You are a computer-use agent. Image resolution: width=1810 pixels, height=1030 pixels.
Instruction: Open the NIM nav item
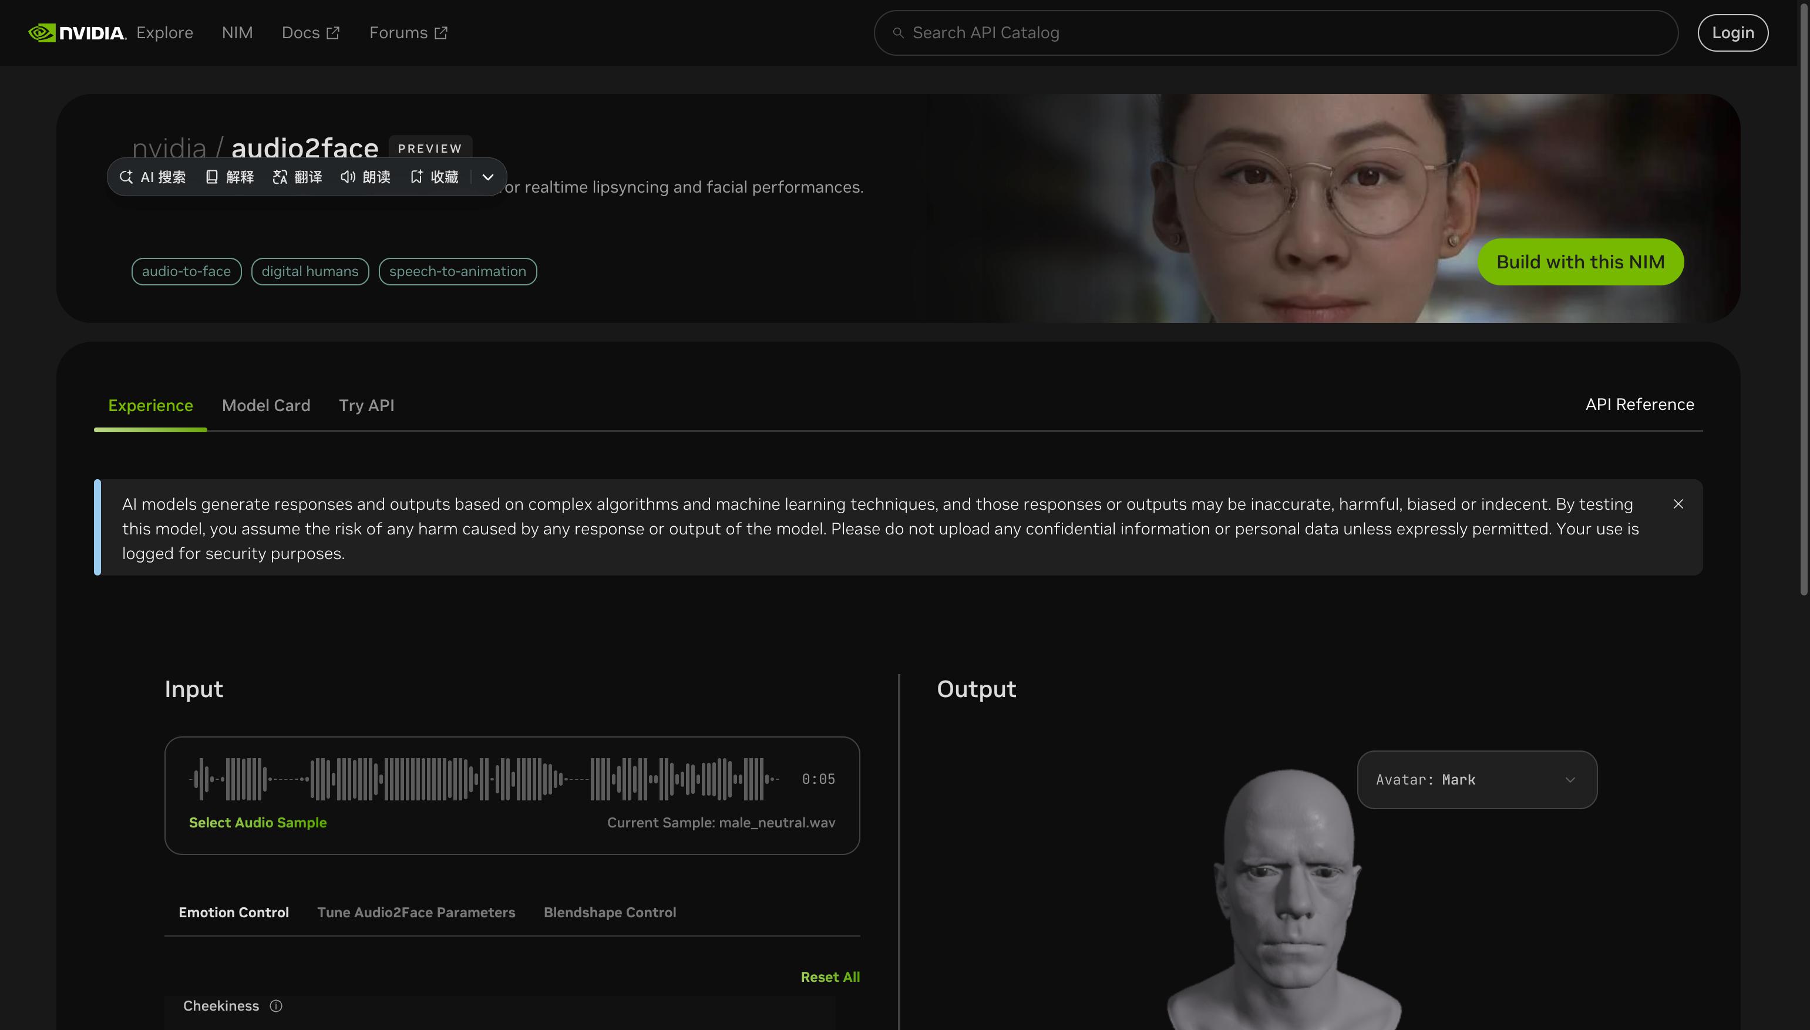point(237,32)
